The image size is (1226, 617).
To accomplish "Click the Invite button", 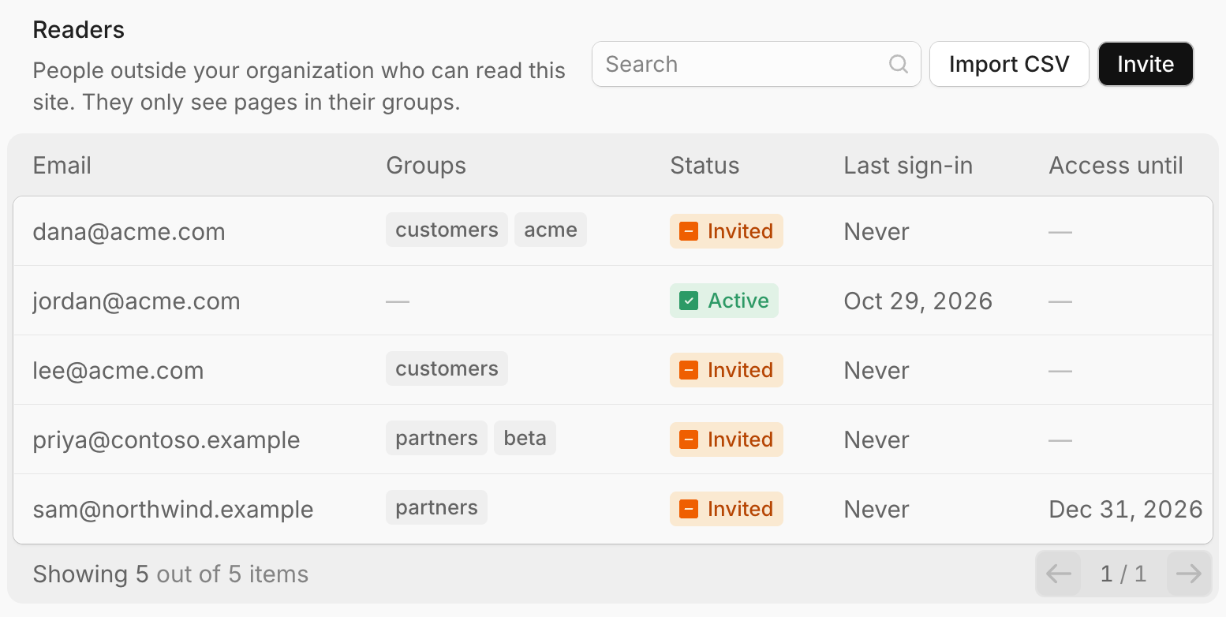I will (1146, 64).
